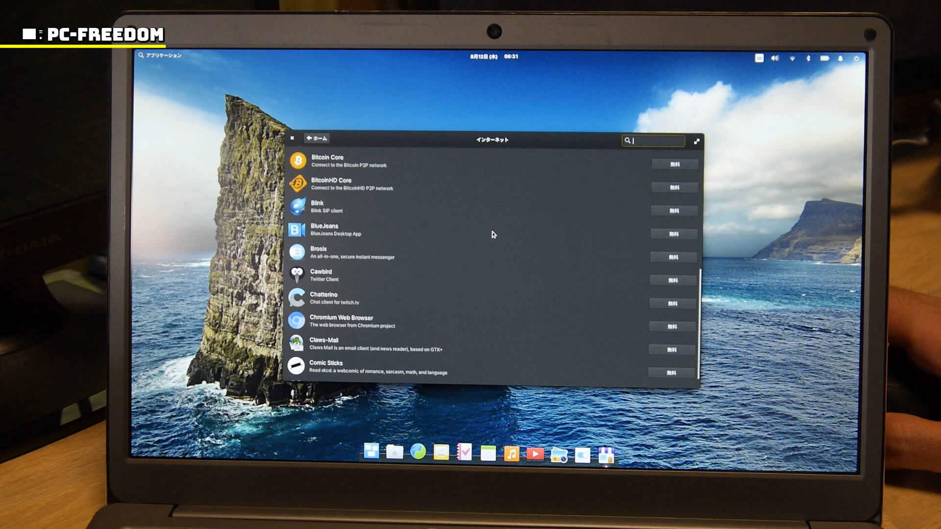Viewport: 941px width, 529px height.
Task: Click the app list vertical scrollbar
Action: tap(700, 323)
